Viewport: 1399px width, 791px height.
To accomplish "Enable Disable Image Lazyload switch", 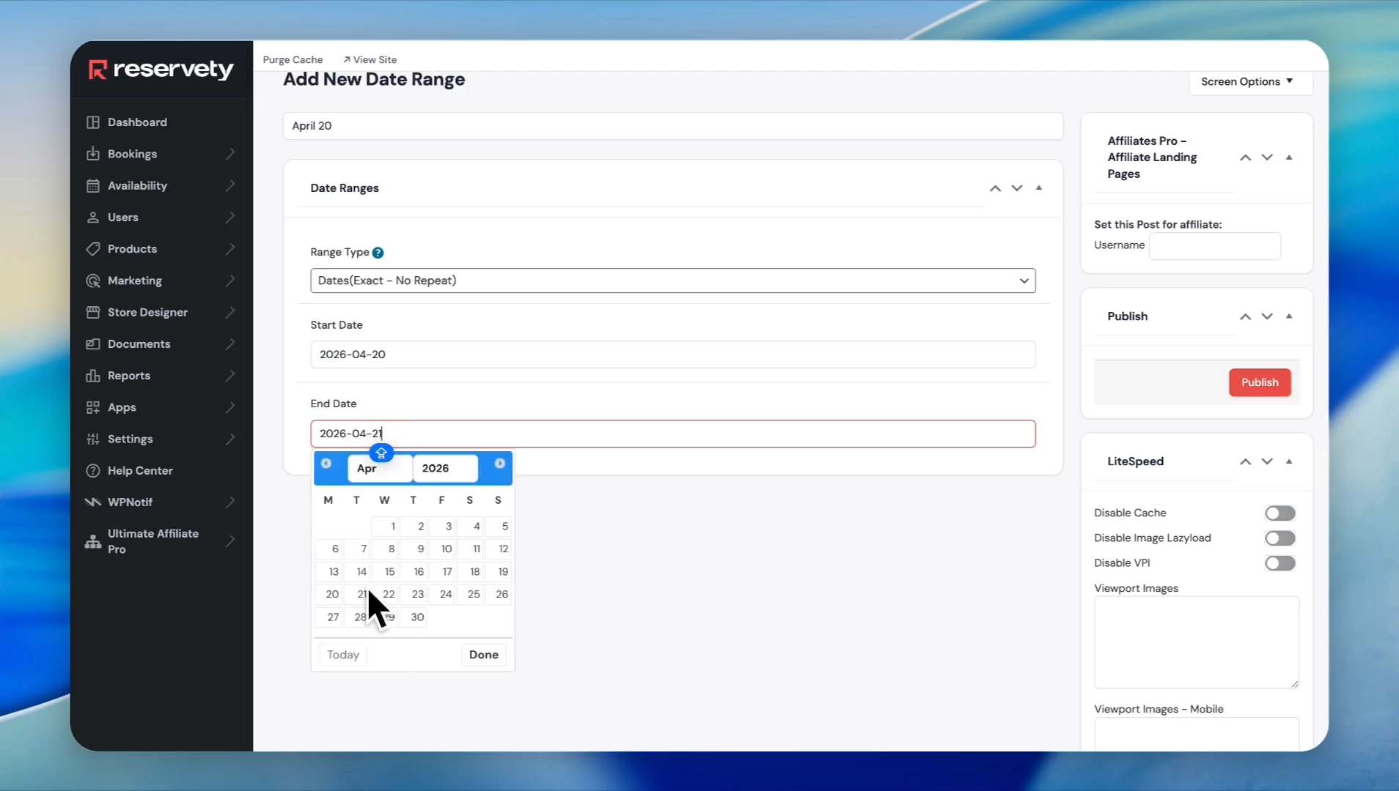I will tap(1279, 538).
